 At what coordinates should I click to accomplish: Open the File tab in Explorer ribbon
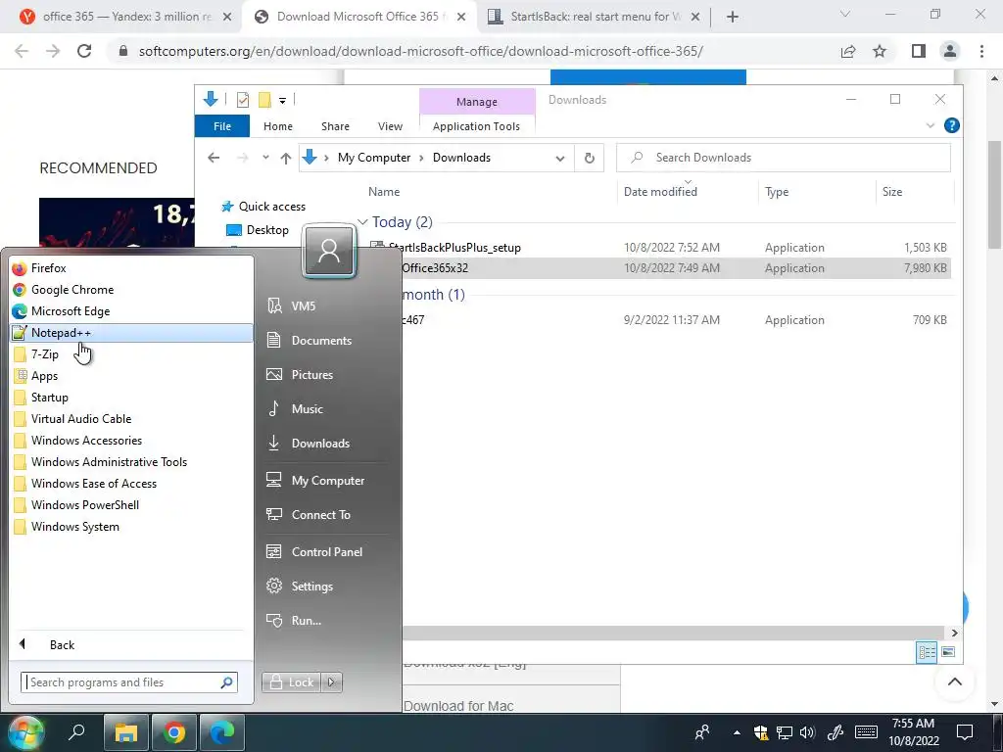[222, 126]
